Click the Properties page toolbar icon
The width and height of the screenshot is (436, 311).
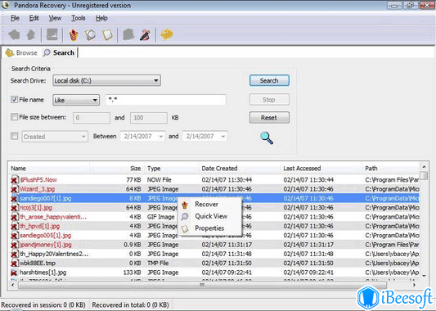click(x=107, y=35)
